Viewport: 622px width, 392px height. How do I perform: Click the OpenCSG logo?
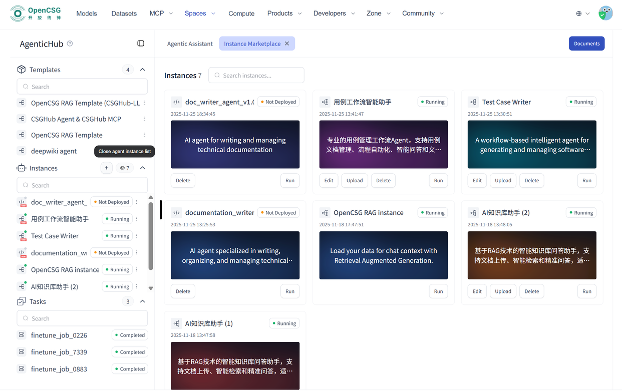[37, 14]
